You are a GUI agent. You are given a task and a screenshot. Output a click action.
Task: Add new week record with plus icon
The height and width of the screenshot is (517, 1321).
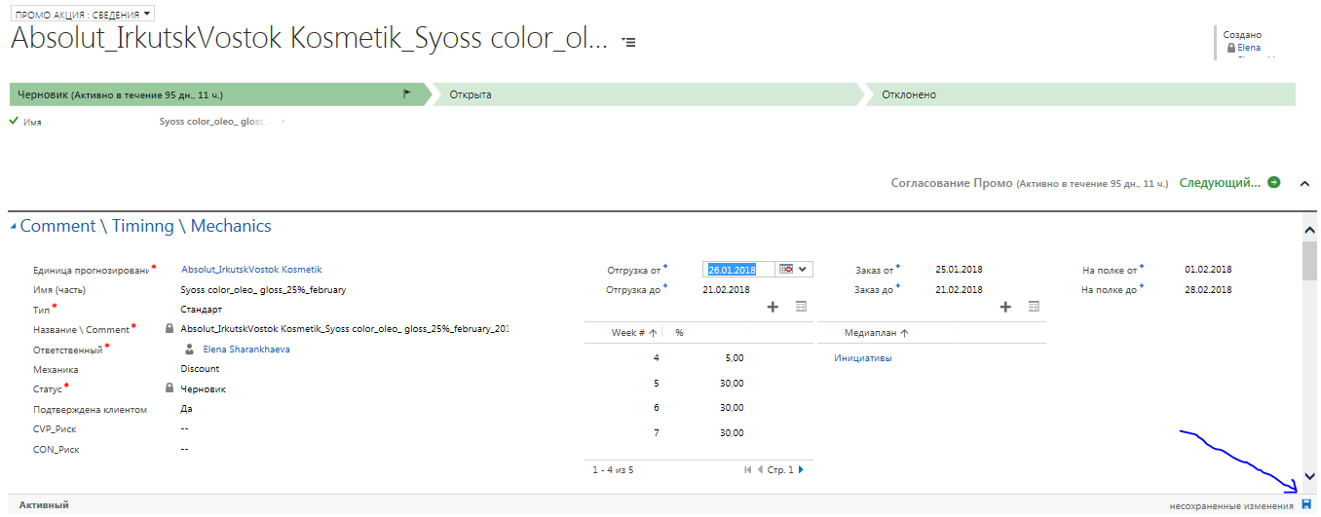(x=774, y=307)
